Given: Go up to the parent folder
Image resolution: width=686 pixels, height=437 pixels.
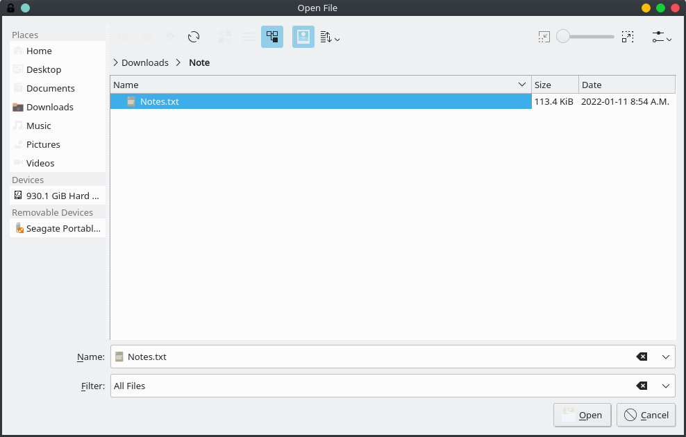Looking at the screenshot, I should [x=169, y=37].
